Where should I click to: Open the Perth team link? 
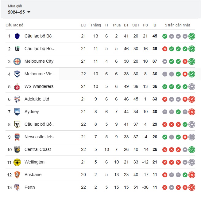coord(30,187)
